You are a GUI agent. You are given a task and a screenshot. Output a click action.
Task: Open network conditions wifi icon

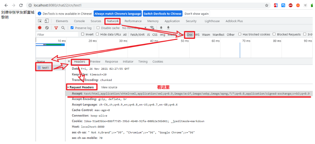[x=152, y=28]
